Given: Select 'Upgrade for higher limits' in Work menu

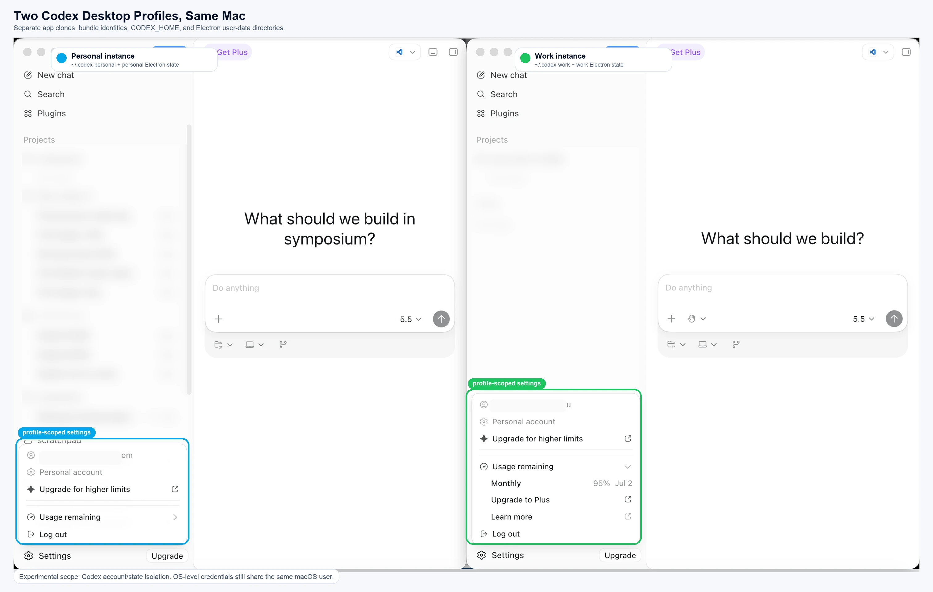Looking at the screenshot, I should (556, 439).
